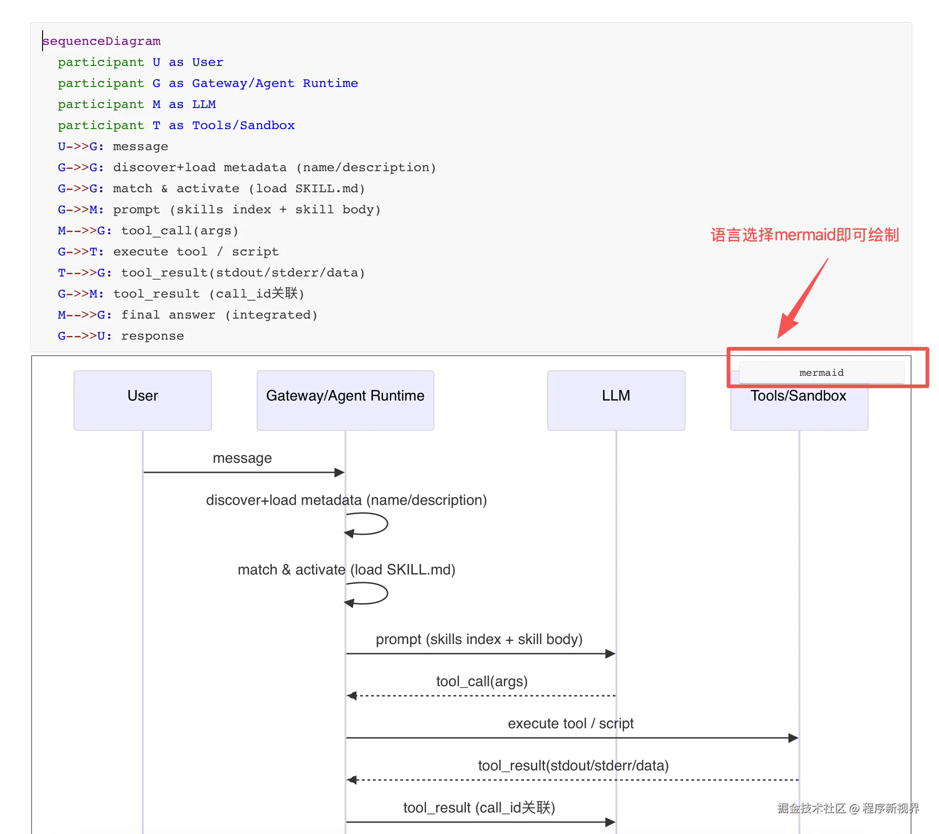Select the User participant box in diagram
Viewport: 939px width, 834px height.
(142, 400)
